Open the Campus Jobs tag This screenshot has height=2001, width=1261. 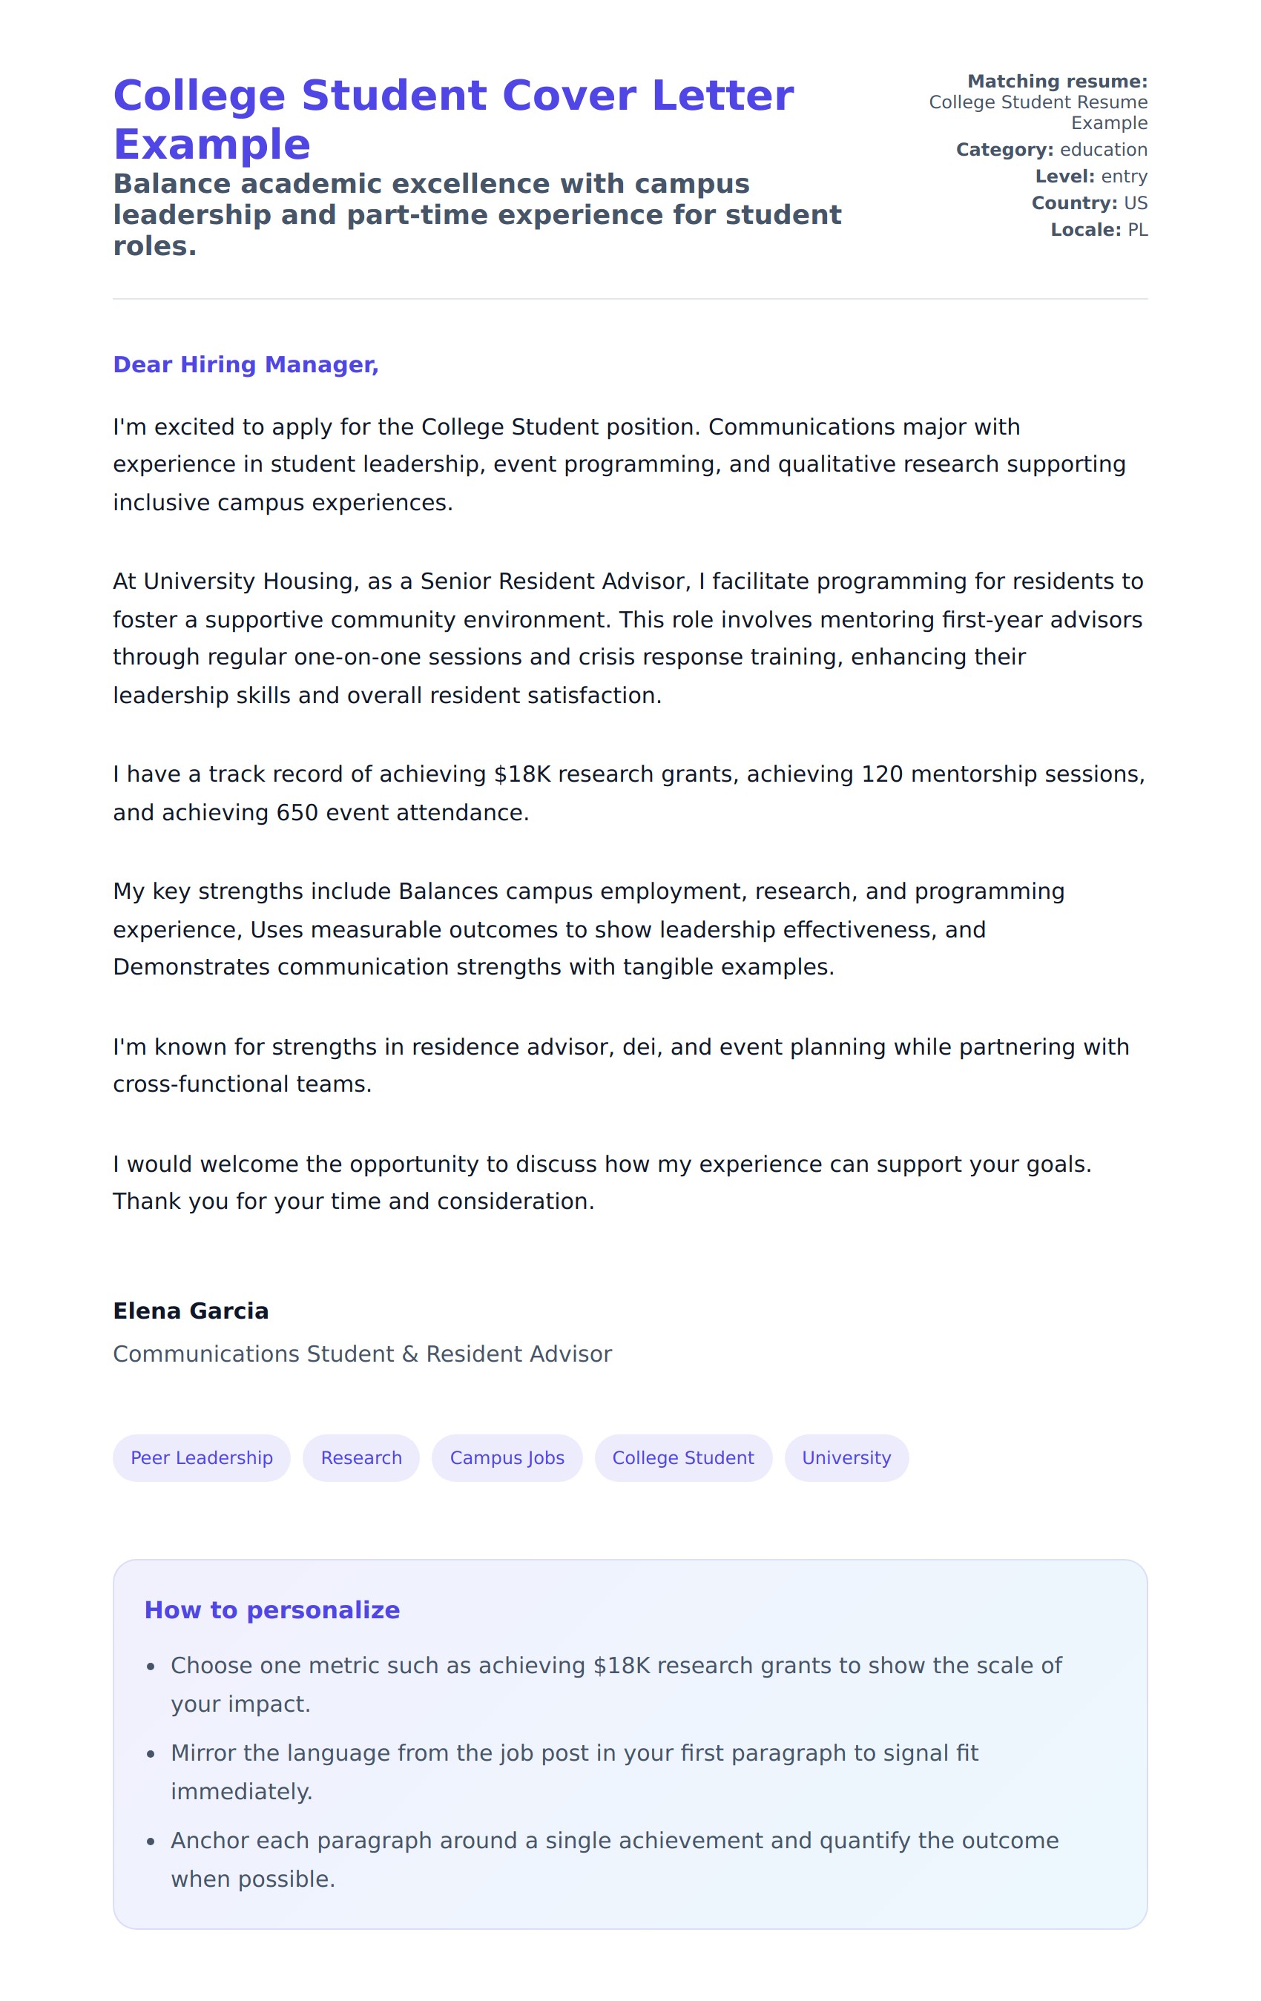click(506, 1457)
